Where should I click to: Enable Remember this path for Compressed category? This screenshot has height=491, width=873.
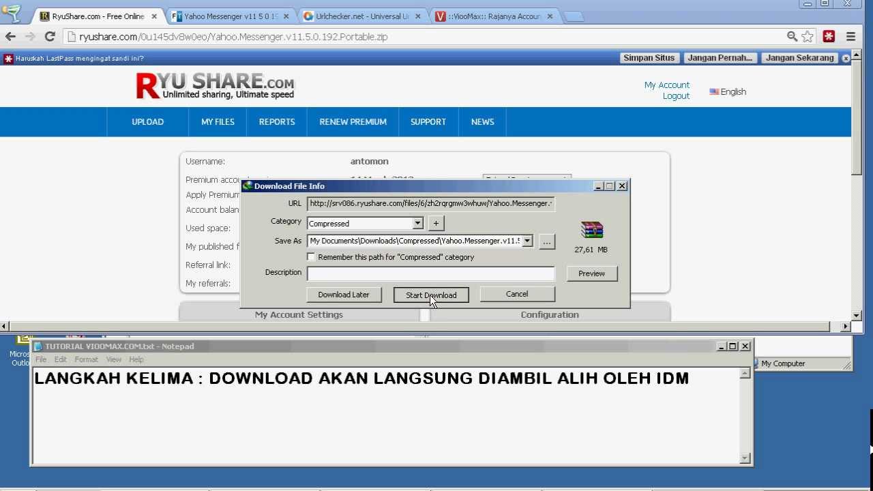(x=312, y=257)
